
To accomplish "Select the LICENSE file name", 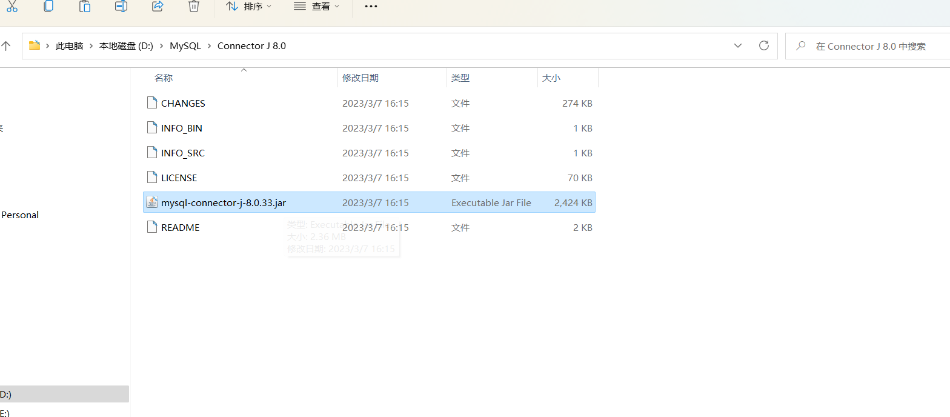I will (179, 178).
